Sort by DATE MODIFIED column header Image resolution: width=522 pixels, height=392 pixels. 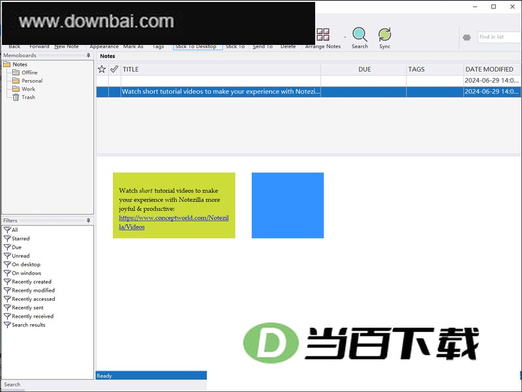[x=492, y=69]
